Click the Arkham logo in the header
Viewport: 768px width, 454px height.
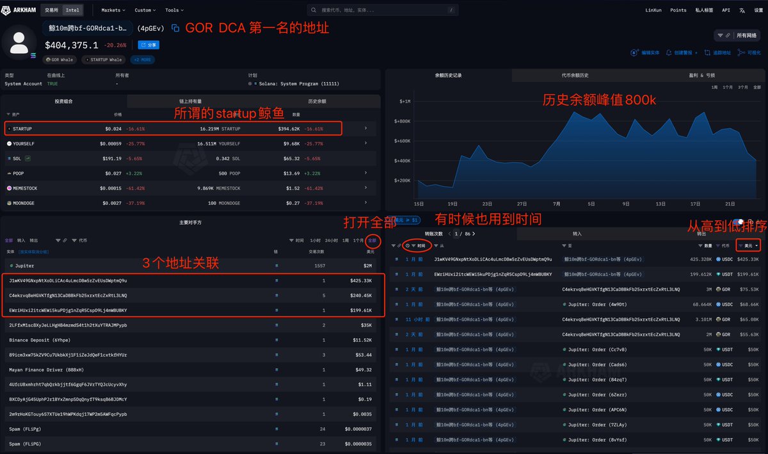click(19, 10)
